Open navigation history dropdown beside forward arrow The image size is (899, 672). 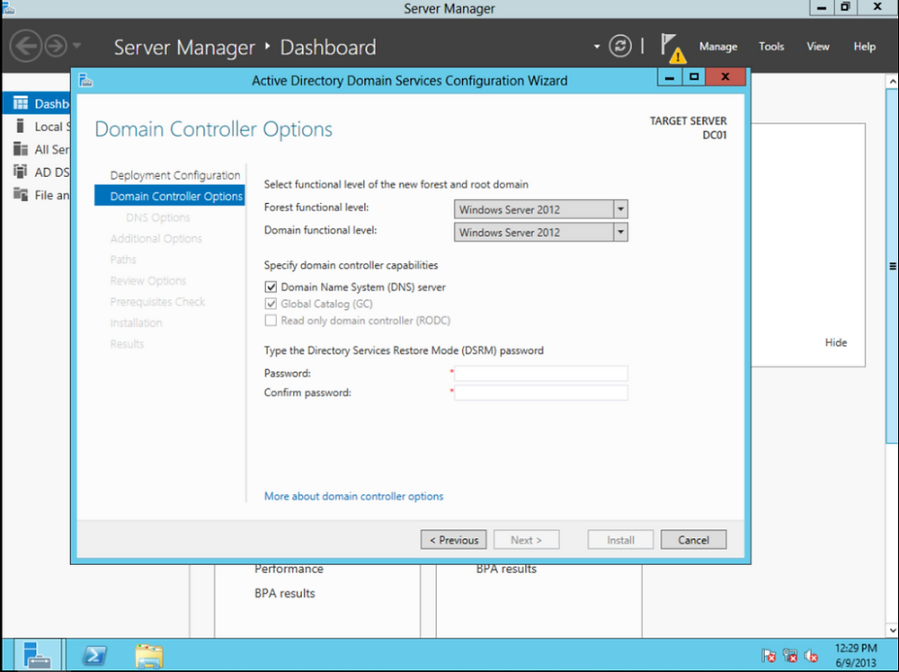(x=77, y=46)
